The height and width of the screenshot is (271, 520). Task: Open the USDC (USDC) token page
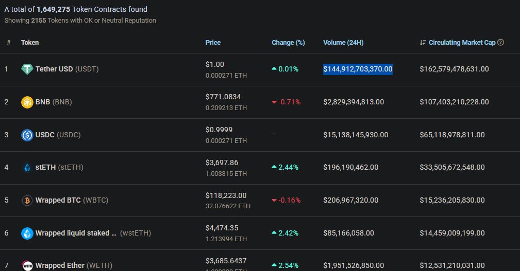[x=58, y=135]
